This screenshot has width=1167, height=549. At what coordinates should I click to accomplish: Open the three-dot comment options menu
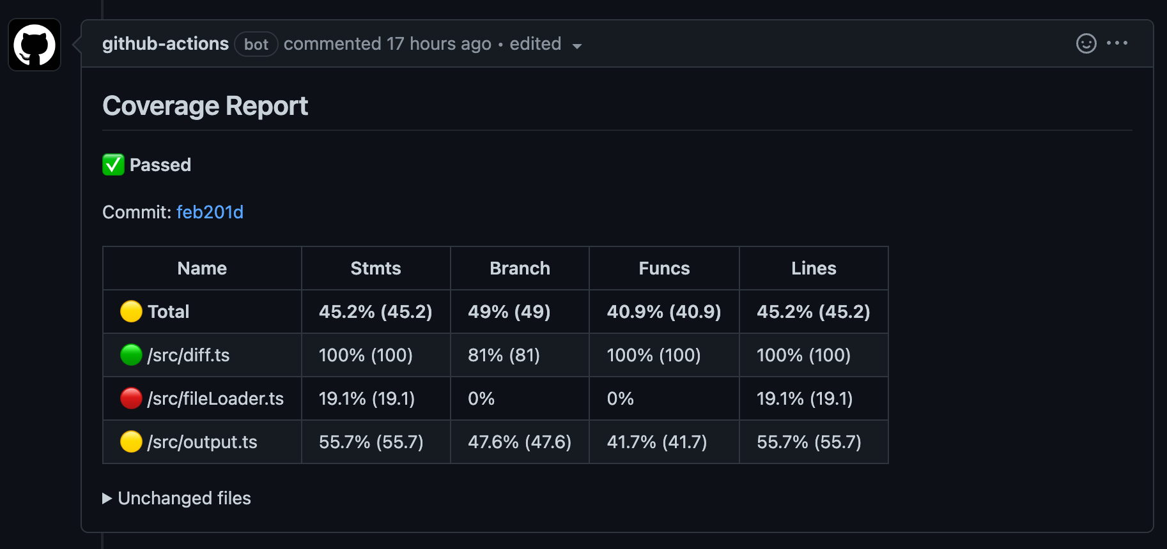click(x=1117, y=43)
